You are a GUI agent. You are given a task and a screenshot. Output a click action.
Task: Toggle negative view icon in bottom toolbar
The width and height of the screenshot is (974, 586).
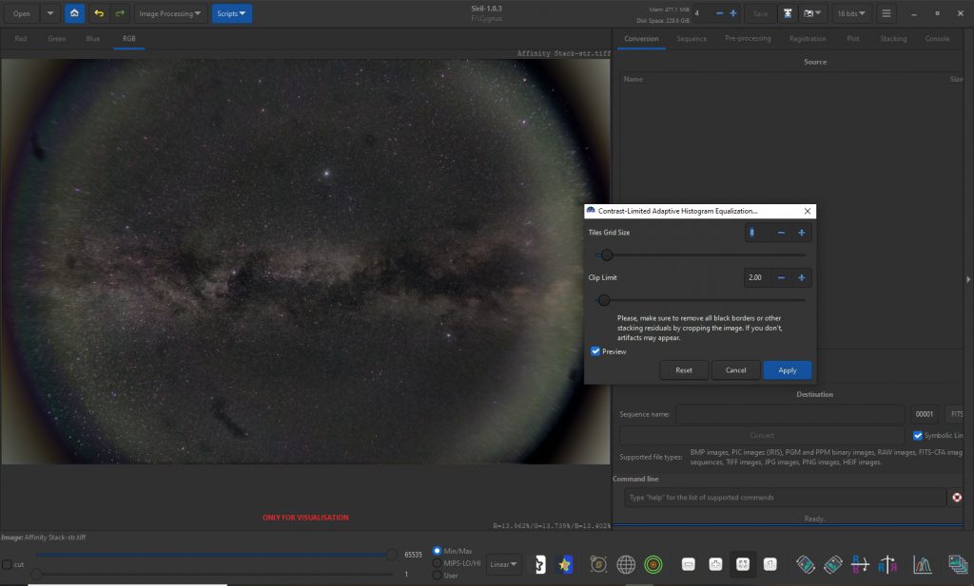point(540,564)
